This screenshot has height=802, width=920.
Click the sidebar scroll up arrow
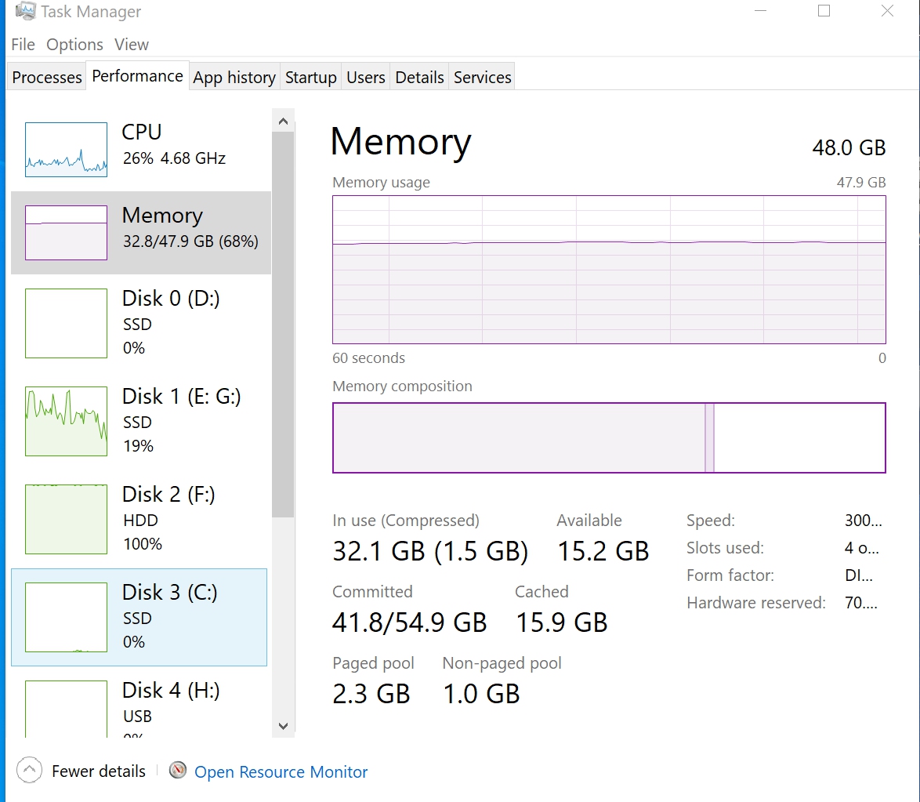pyautogui.click(x=284, y=121)
